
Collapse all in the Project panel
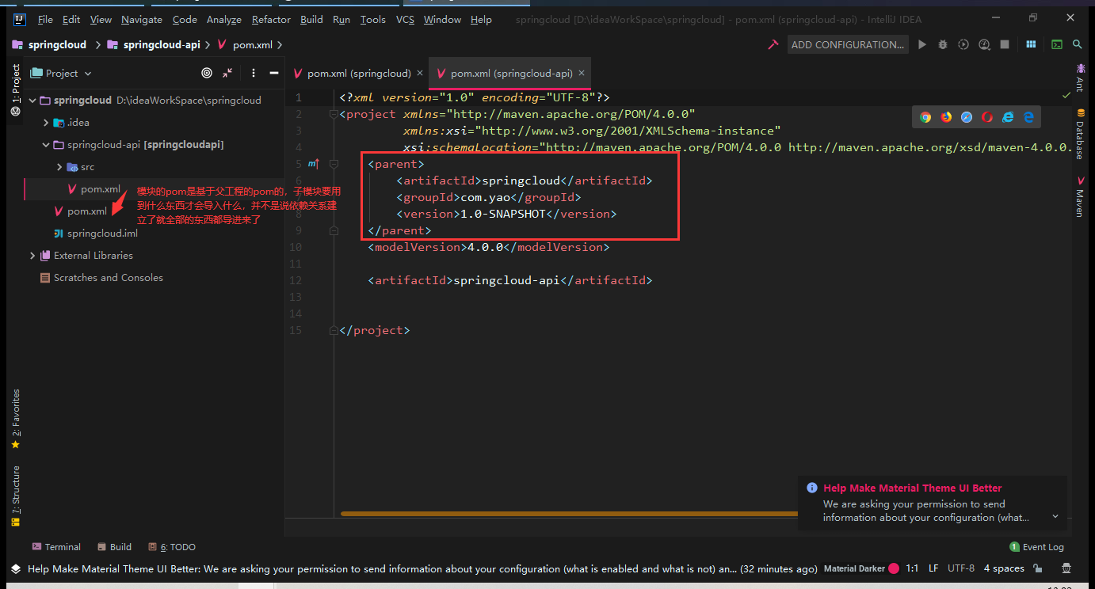point(228,73)
